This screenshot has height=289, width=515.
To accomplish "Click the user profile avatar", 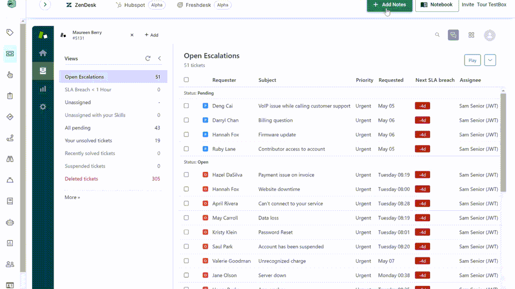I will (489, 35).
